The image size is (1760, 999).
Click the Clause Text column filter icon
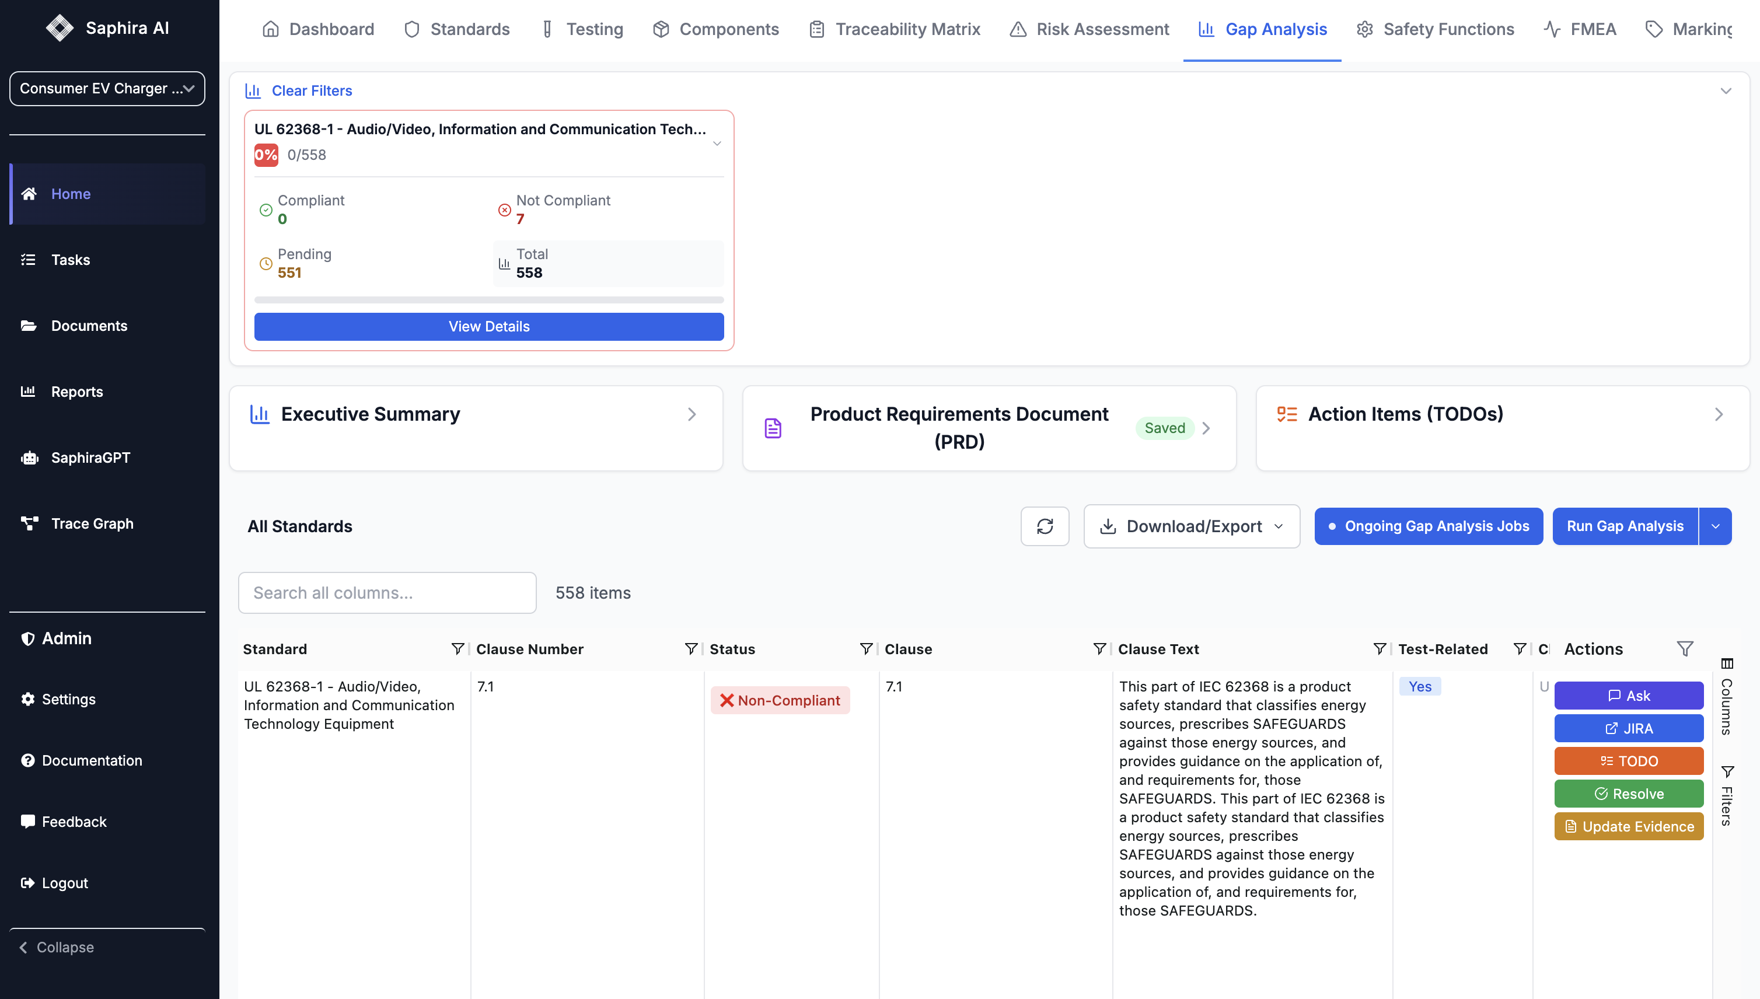click(x=1379, y=649)
